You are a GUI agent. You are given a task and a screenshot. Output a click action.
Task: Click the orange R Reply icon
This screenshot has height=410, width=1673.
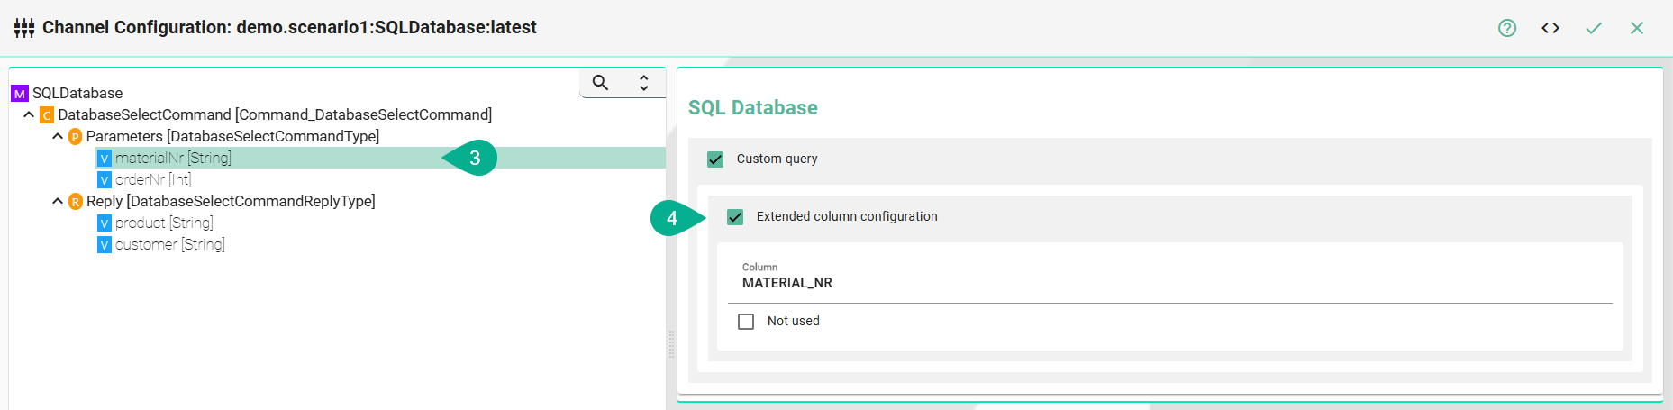(76, 202)
